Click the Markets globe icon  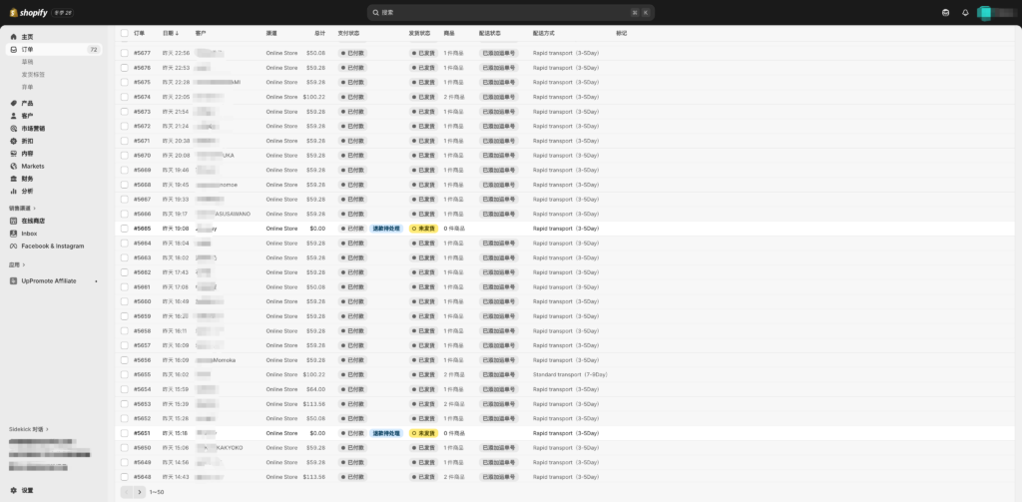point(14,167)
